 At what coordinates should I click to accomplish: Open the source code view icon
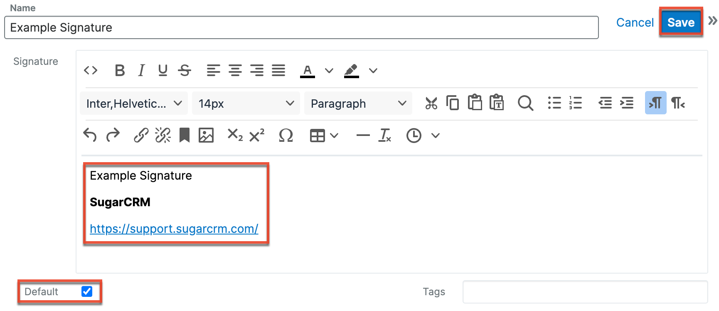coord(91,70)
